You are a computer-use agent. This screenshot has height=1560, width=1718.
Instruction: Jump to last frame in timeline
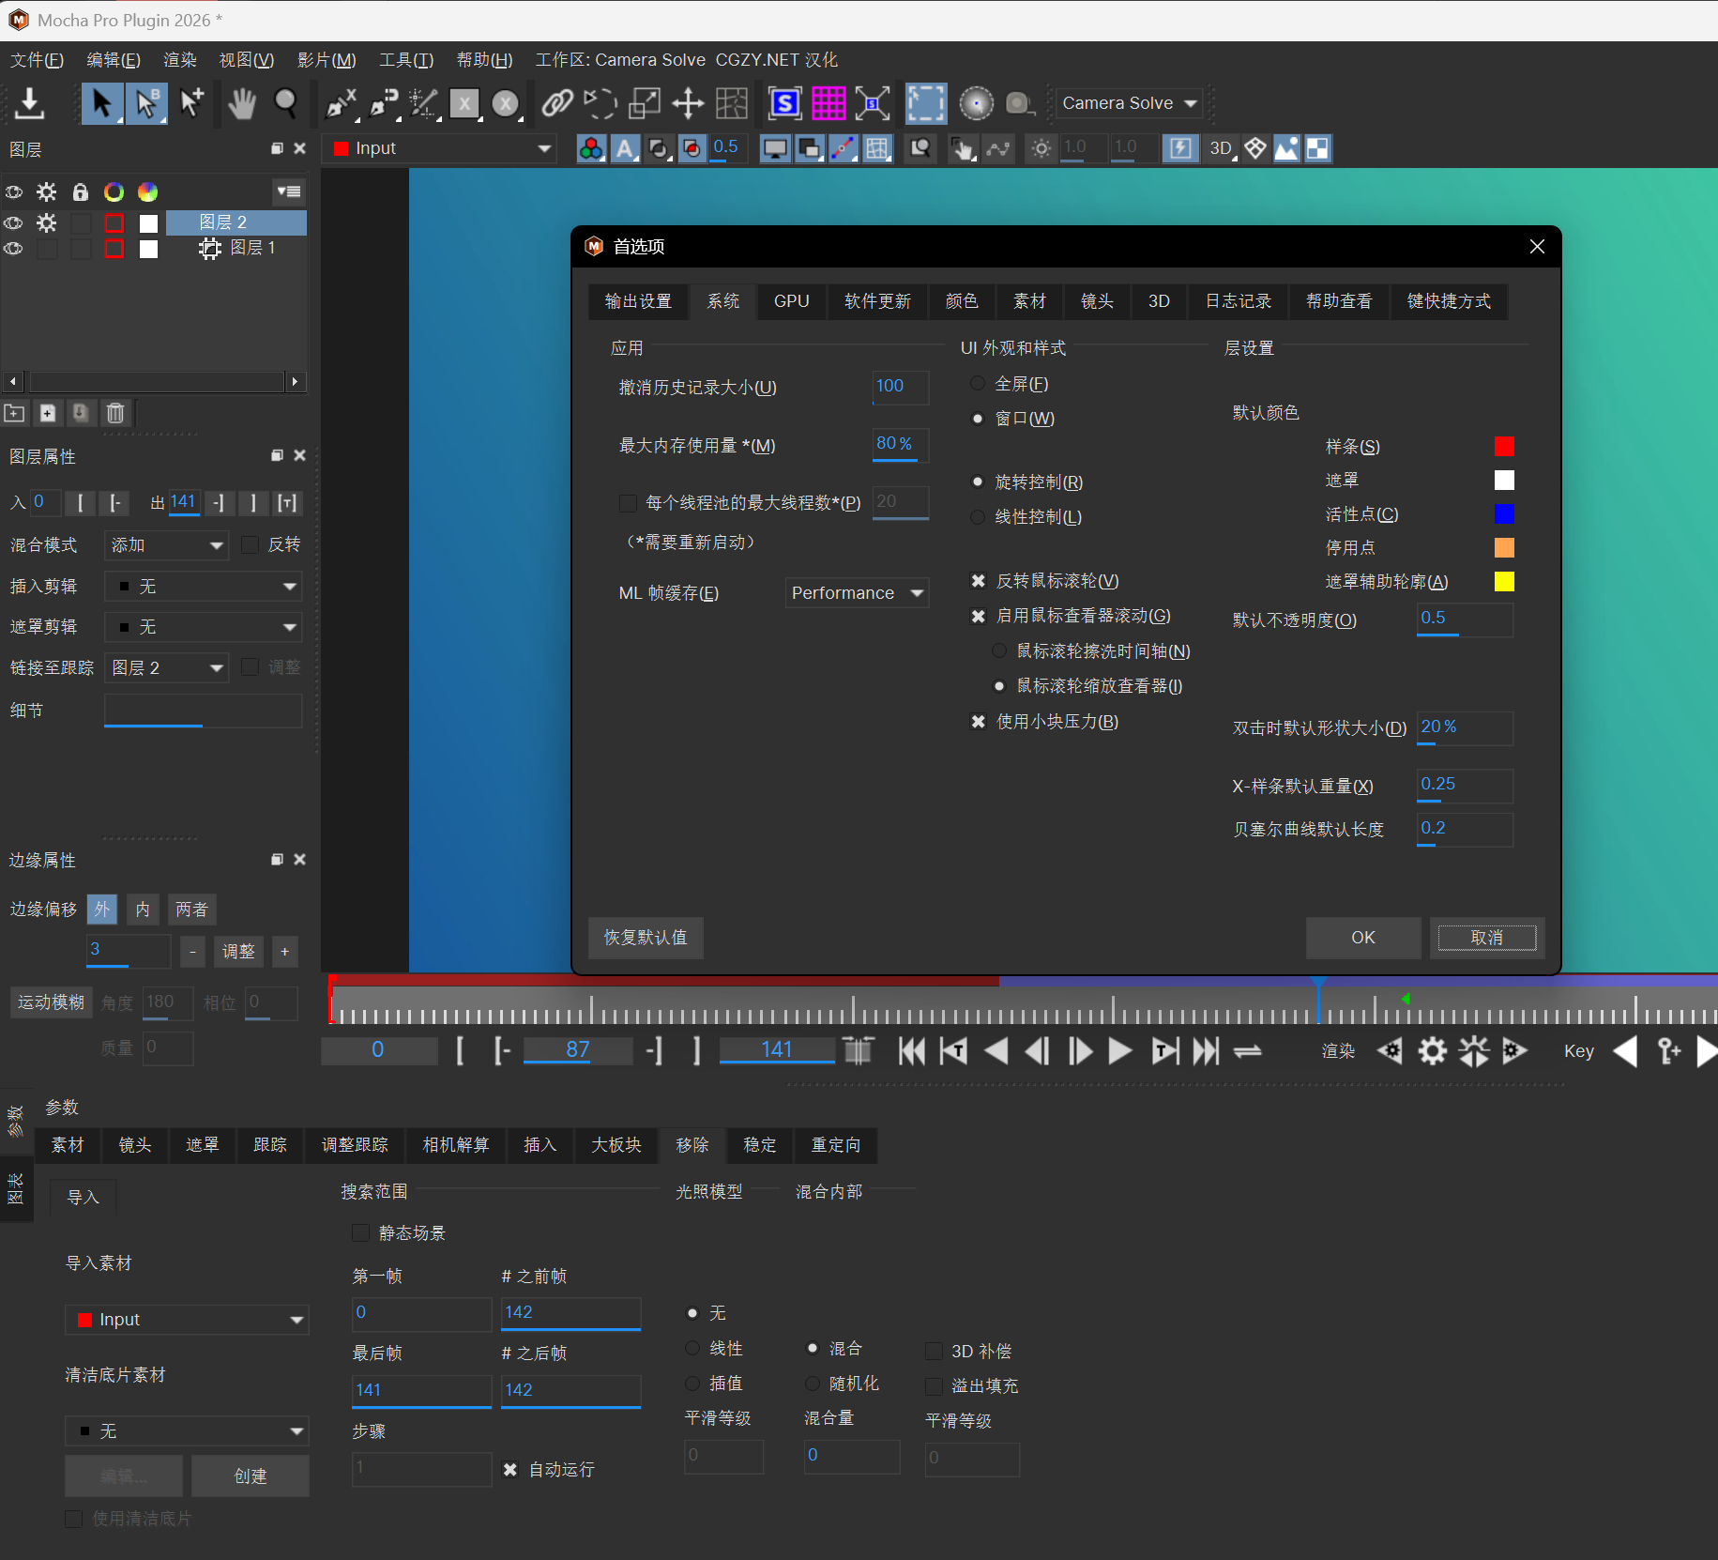coord(1206,1051)
